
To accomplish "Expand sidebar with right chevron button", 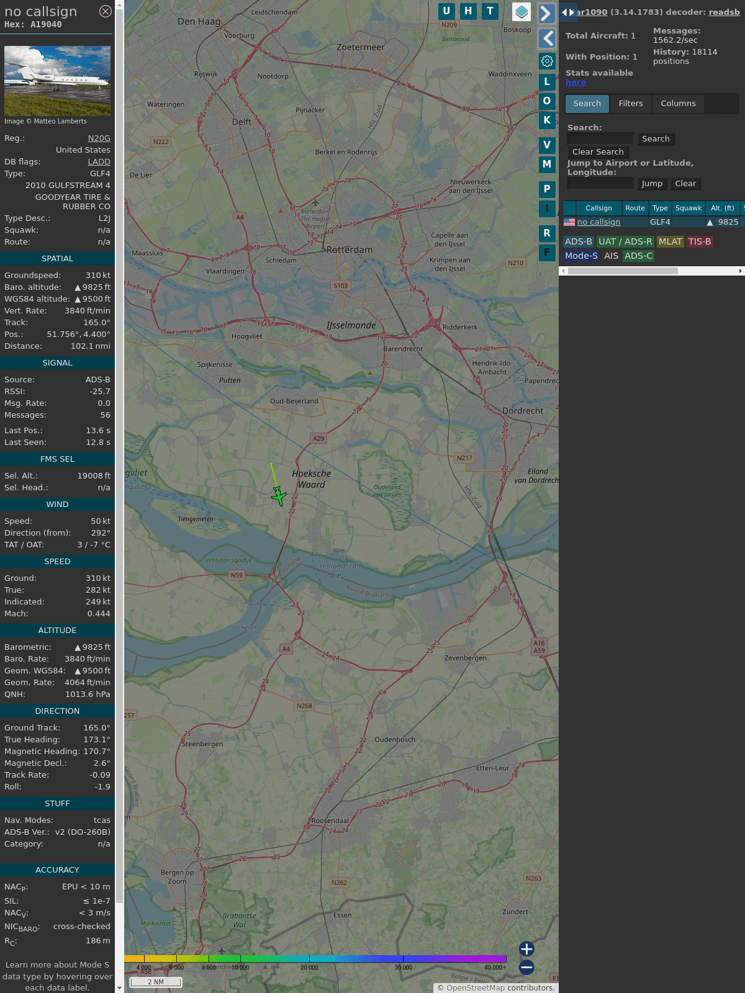I will 546,14.
